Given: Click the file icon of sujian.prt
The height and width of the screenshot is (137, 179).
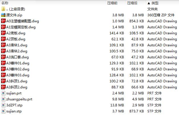Looking at the screenshot, I should 3,93.
